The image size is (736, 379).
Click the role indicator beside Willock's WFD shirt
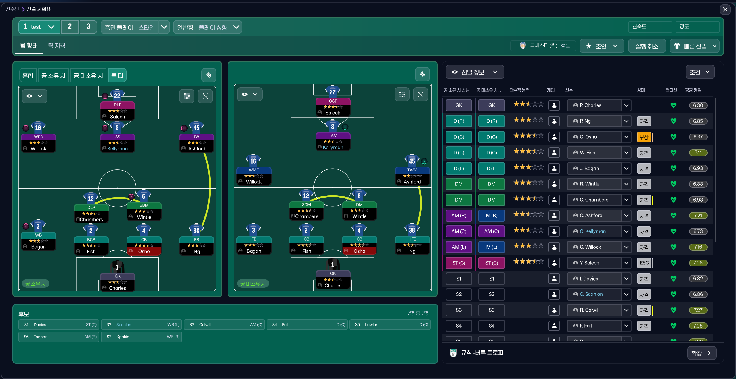[26, 128]
